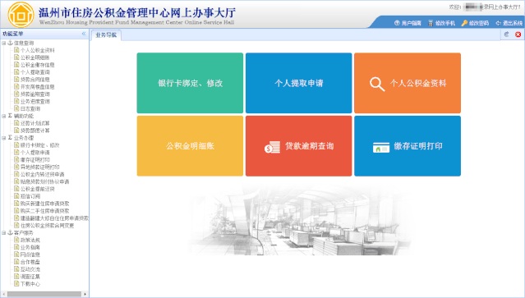
Task: Open the 个人公积金资料 orange tile
Action: 408,83
